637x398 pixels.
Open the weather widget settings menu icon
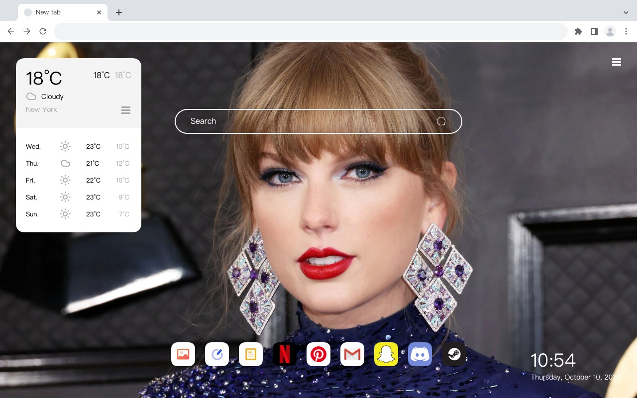coord(126,110)
